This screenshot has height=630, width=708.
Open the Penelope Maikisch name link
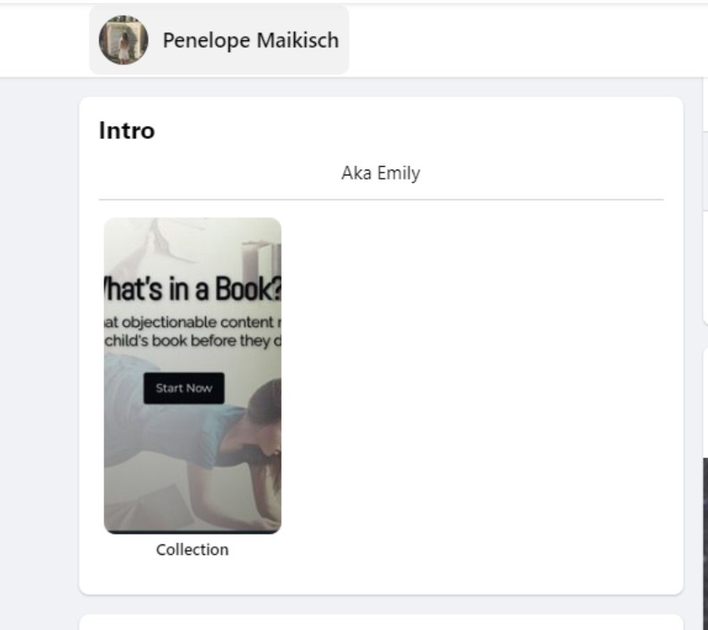click(x=250, y=40)
